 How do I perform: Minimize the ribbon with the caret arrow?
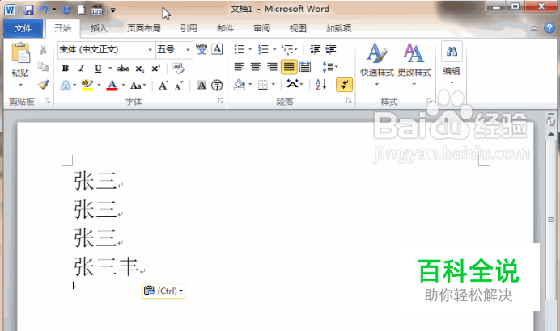[534, 28]
